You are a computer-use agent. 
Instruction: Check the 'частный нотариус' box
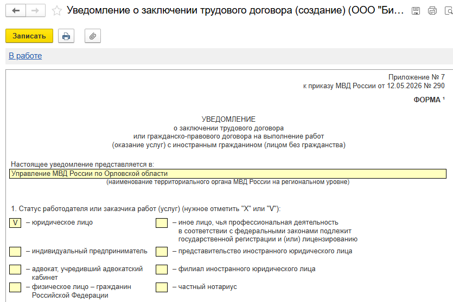coord(162,287)
